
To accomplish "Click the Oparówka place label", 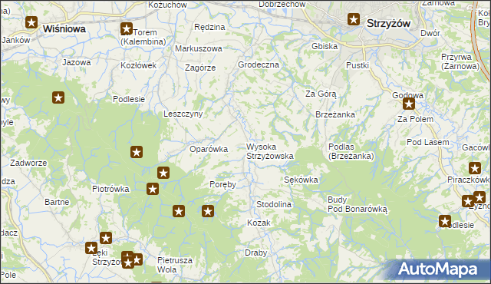I will tap(209, 149).
